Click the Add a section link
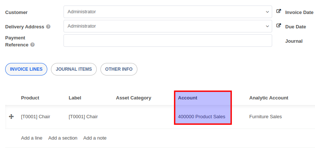The width and height of the screenshot is (315, 151). tap(63, 138)
